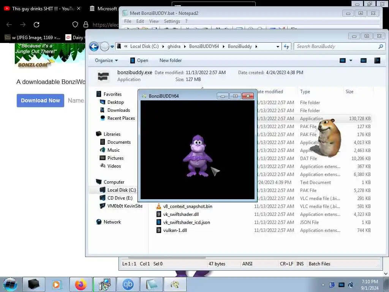This screenshot has width=389, height=292.
Task: Select CD Drive (E:) in navigation pane
Action: click(x=120, y=198)
